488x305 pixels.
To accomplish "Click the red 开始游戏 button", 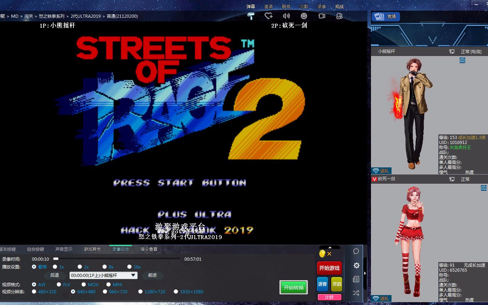I will pyautogui.click(x=329, y=268).
